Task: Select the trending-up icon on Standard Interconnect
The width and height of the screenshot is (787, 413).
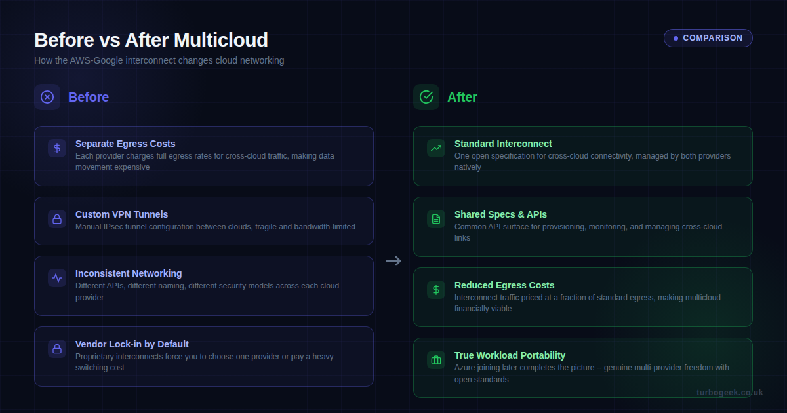Action: tap(436, 148)
